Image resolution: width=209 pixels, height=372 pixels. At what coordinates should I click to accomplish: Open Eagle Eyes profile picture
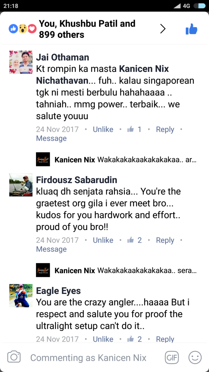tap(21, 296)
